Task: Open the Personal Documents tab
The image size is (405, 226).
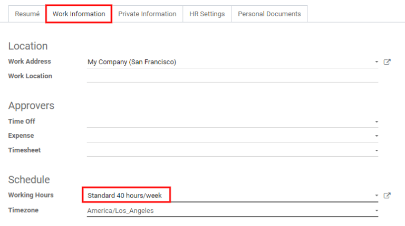Action: 269,14
